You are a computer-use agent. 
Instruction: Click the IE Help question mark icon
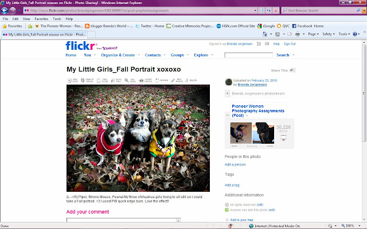pyautogui.click(x=355, y=34)
